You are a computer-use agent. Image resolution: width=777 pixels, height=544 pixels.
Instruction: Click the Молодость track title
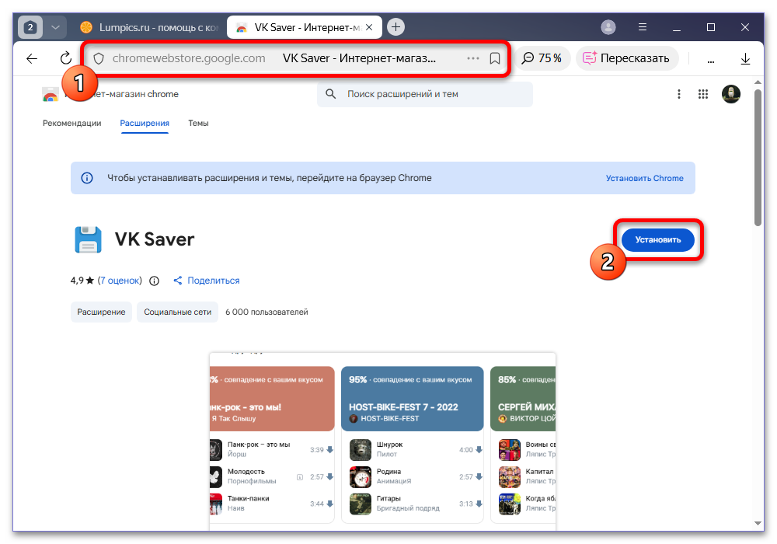[x=246, y=471]
